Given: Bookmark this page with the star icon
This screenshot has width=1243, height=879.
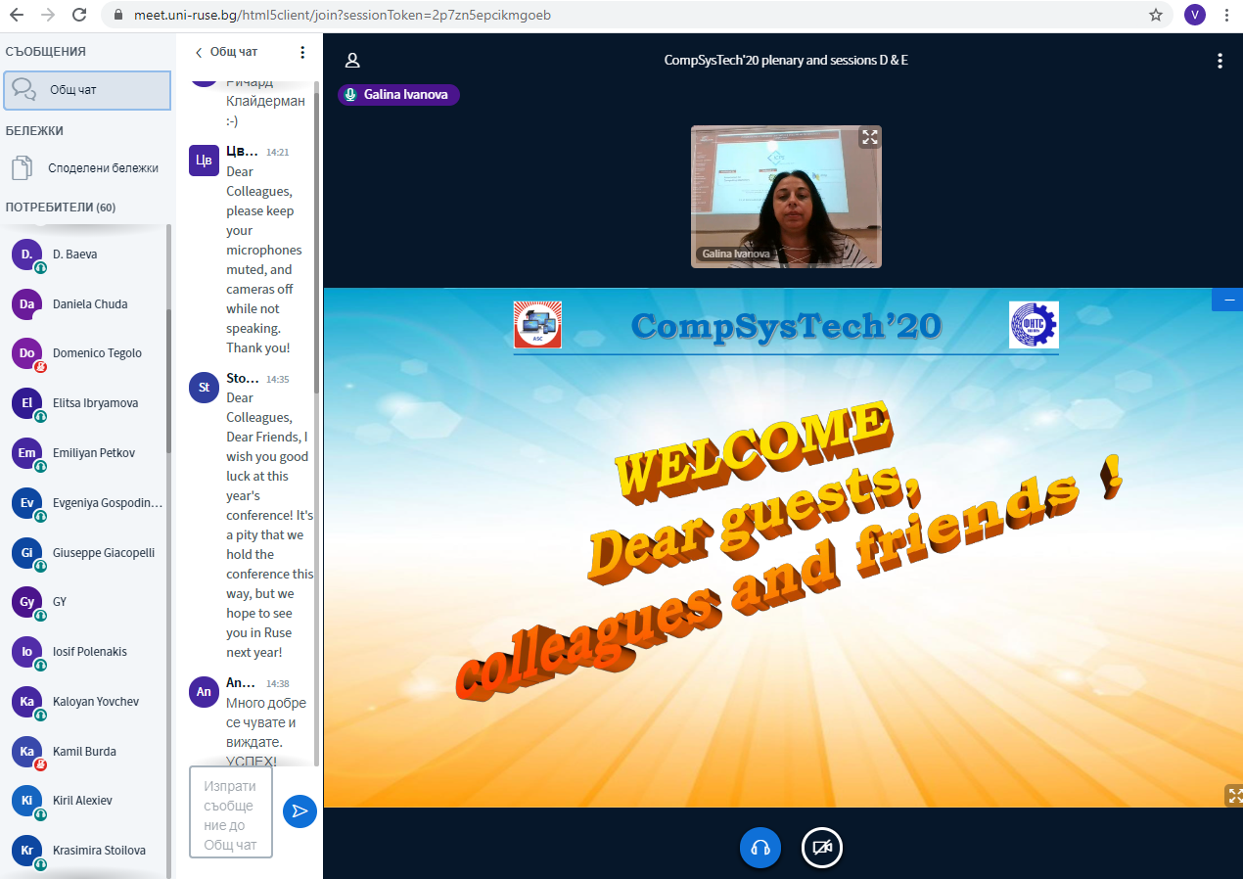Looking at the screenshot, I should tap(1155, 15).
